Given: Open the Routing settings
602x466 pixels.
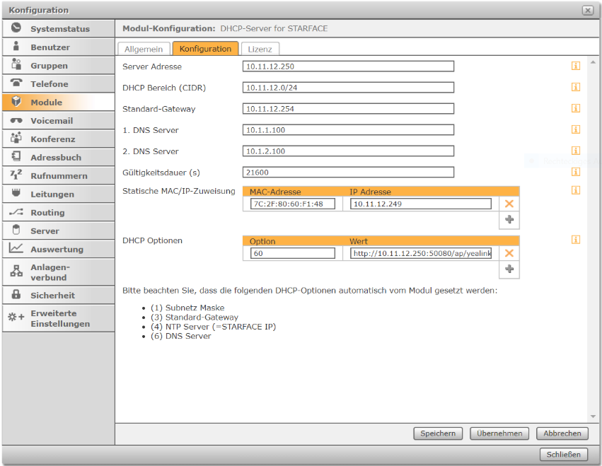Looking at the screenshot, I should [x=58, y=212].
